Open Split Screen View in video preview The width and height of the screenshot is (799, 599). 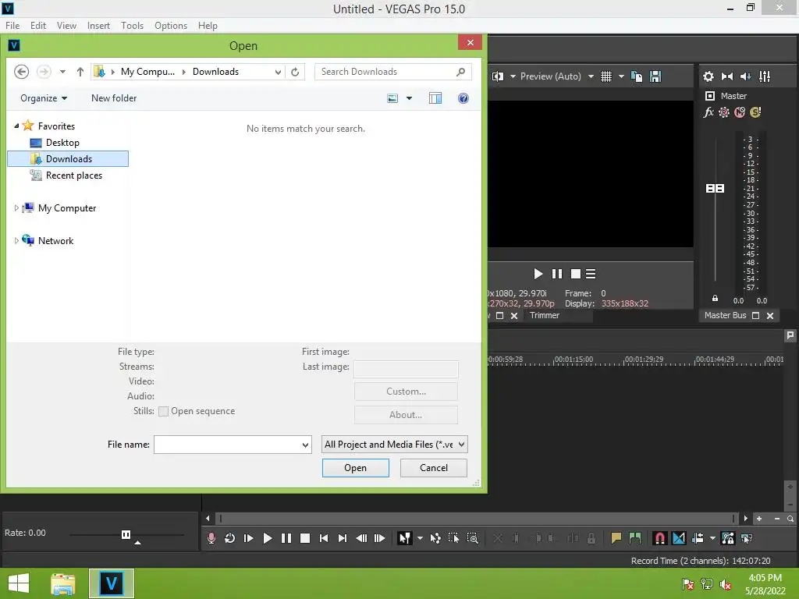498,76
